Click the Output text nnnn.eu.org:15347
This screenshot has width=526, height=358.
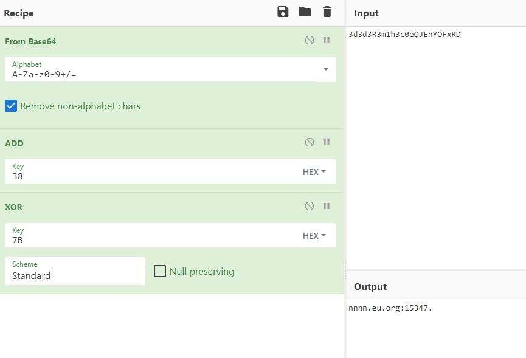(390, 308)
